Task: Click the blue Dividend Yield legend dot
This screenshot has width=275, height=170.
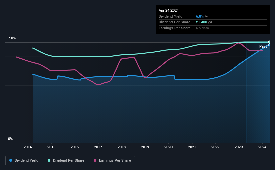Action: coord(11,160)
